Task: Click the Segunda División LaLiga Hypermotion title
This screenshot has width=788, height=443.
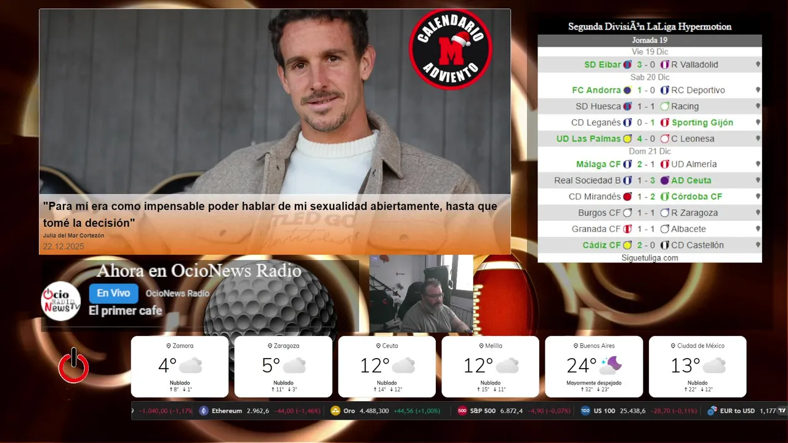Action: tap(649, 27)
